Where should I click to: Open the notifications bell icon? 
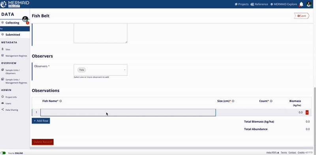301,4
